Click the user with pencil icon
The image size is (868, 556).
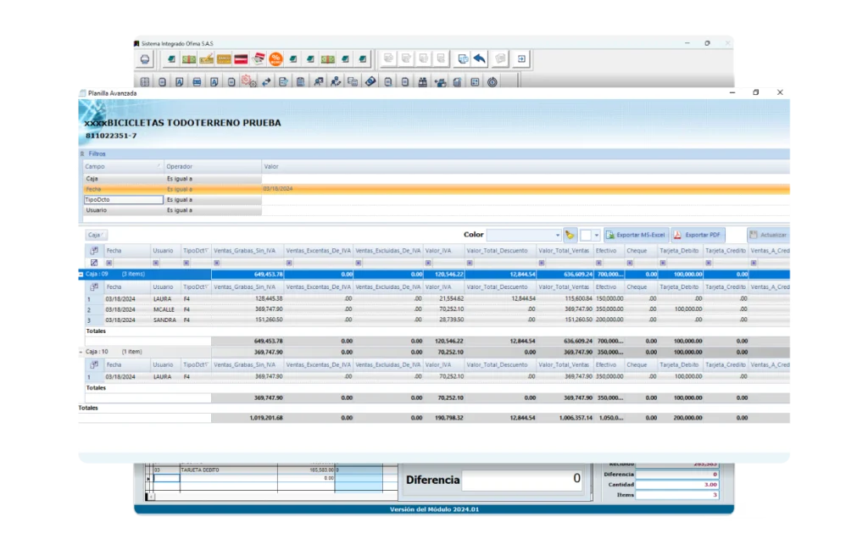pyautogui.click(x=336, y=82)
